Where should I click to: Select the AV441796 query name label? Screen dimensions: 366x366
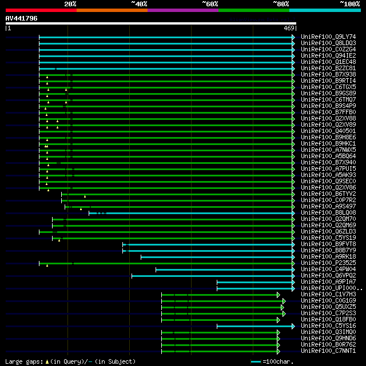22,18
